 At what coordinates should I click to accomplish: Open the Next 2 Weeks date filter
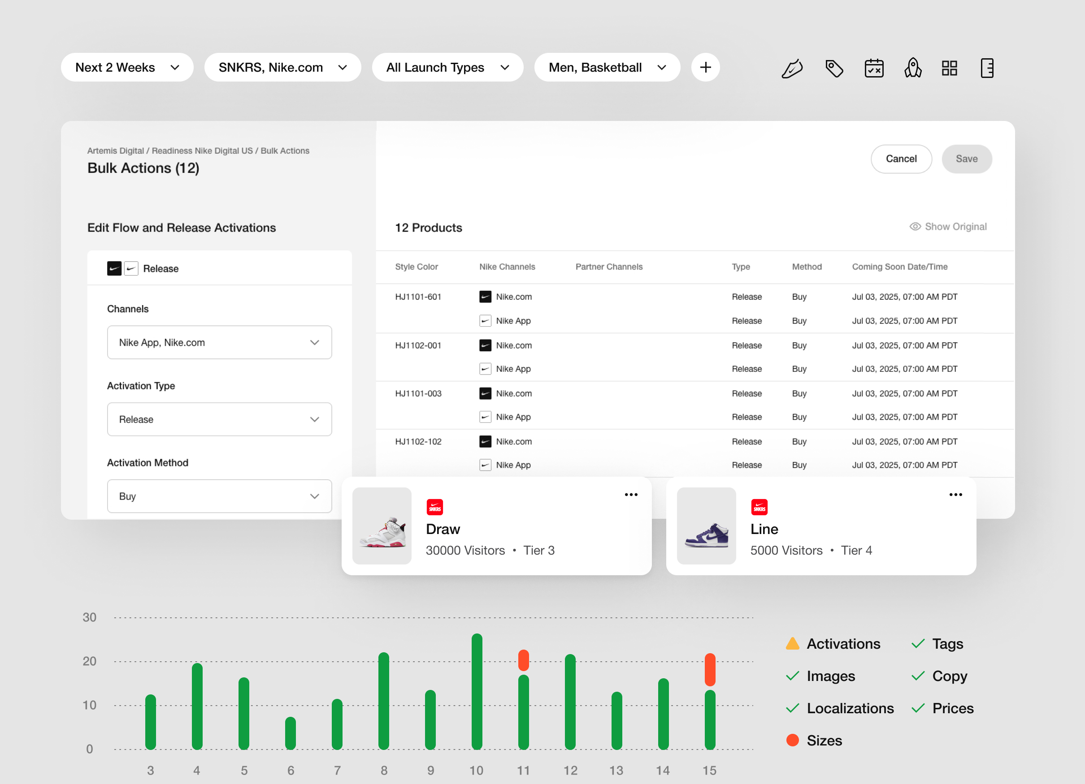[127, 67]
